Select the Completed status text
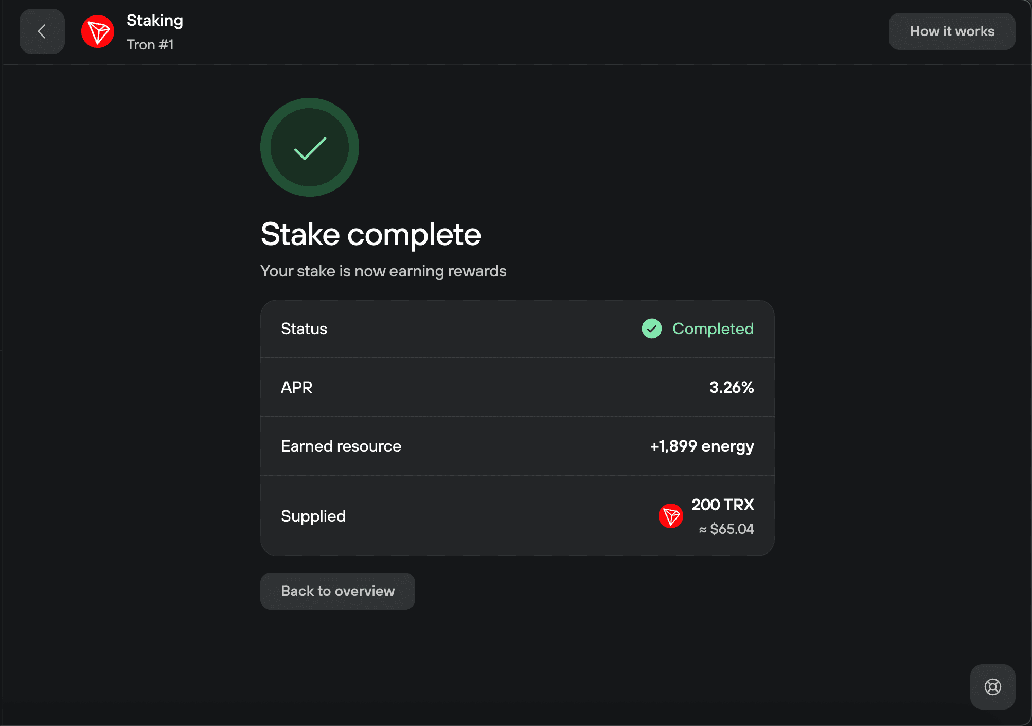 [x=713, y=329]
